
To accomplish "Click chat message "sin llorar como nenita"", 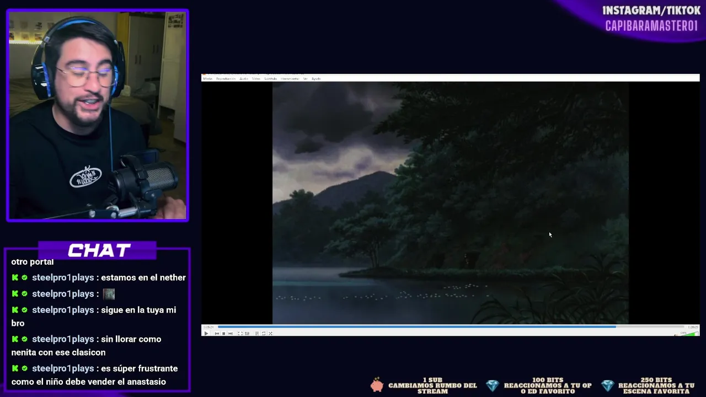I will pos(86,346).
